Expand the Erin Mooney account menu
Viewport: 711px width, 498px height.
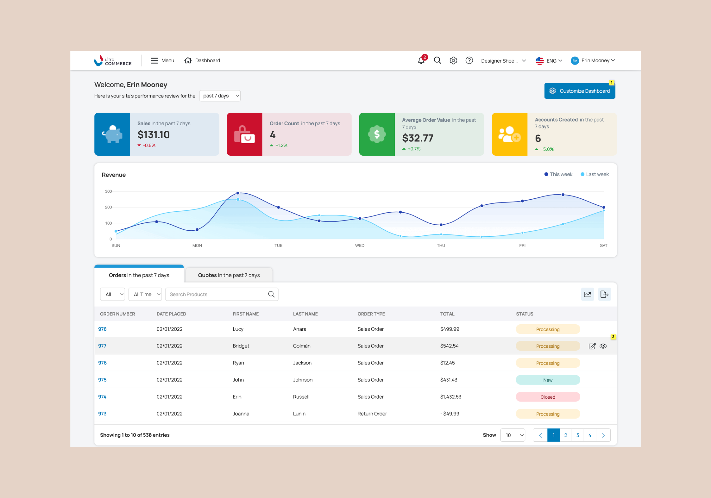coord(598,60)
